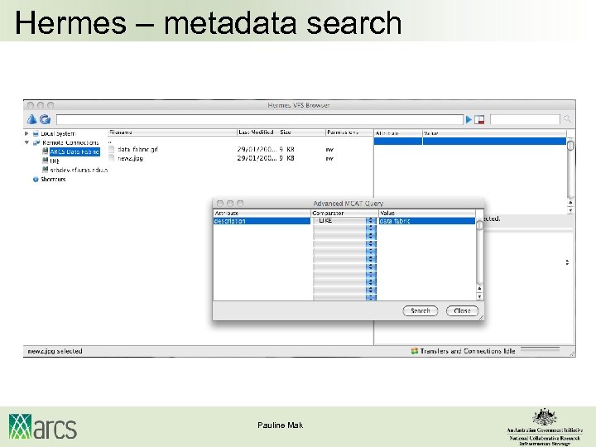Open the LIKE comparator dropdown
596x447 pixels.
click(371, 220)
